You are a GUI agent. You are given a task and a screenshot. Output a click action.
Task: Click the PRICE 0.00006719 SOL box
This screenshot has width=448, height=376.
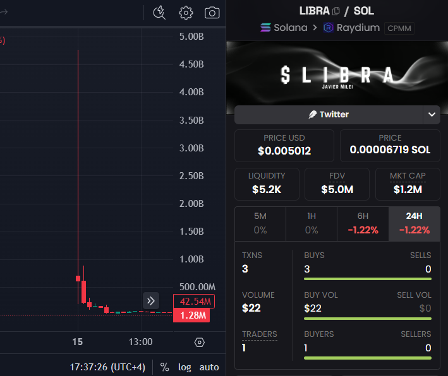(x=390, y=146)
